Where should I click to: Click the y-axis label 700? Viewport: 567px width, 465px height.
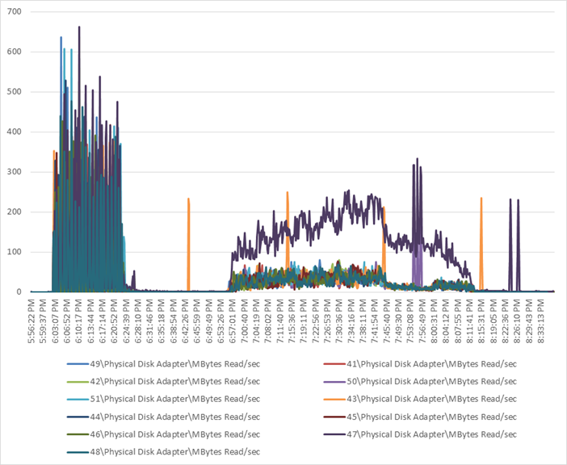point(14,11)
